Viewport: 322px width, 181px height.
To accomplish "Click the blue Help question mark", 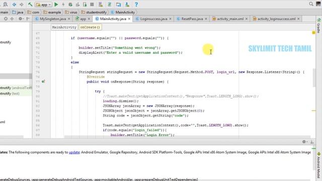I will (x=136, y=5).
